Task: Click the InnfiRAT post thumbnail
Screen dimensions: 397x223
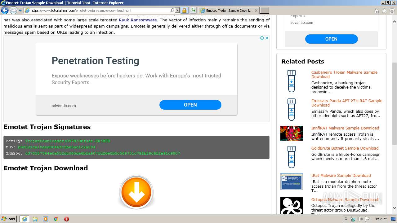Action: pos(292,133)
